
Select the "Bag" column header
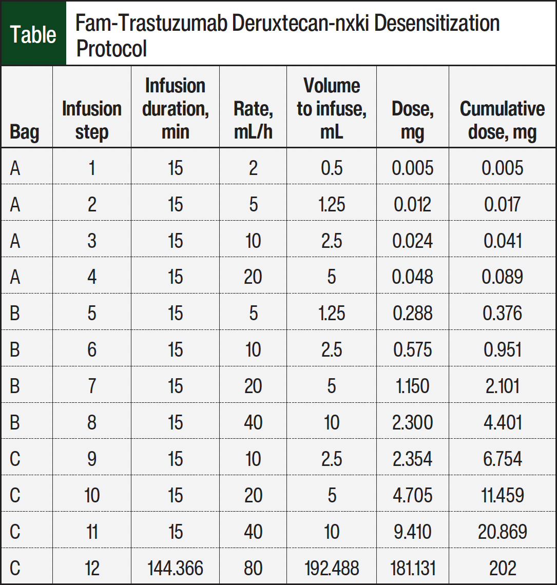click(x=24, y=132)
